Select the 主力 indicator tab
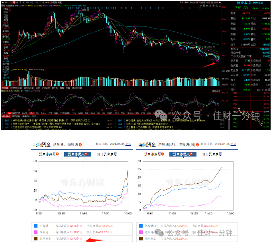This screenshot has height=242, width=271. (74, 113)
